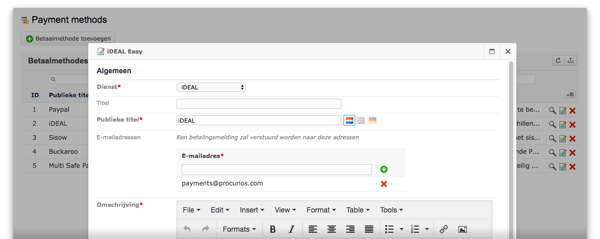Screen dimensions: 600x239
Task: Edit the iDEAL row in list
Action: [x=563, y=125]
